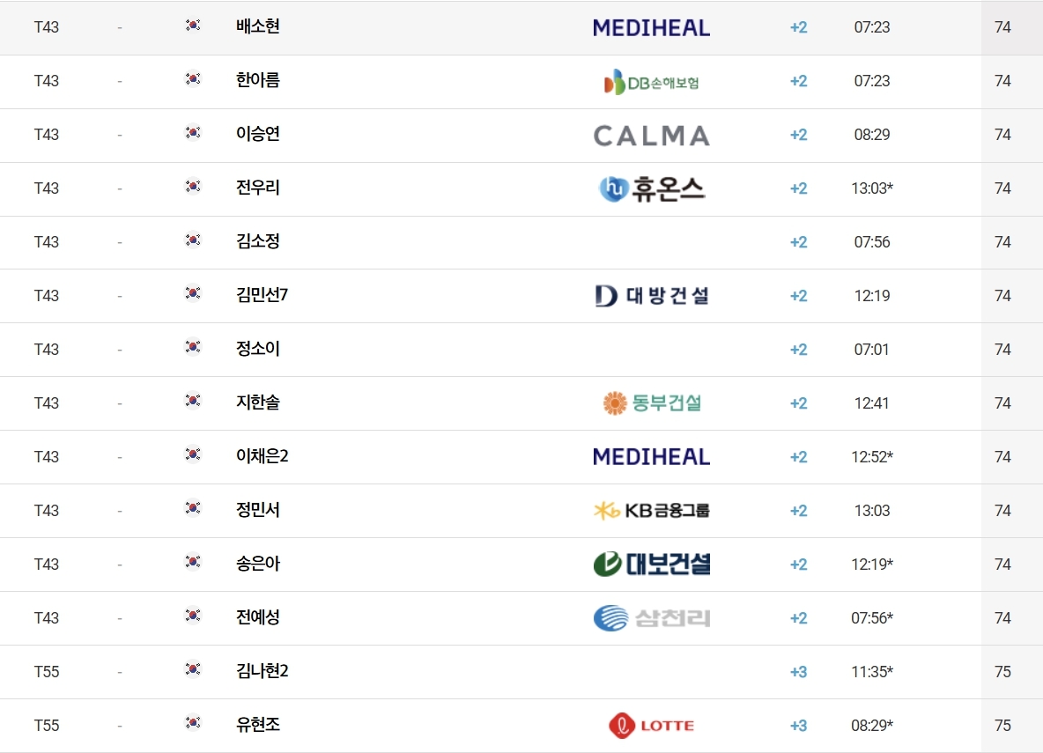The height and width of the screenshot is (753, 1043).
Task: Click the Korean flag next to 김소정
Action: 193,240
